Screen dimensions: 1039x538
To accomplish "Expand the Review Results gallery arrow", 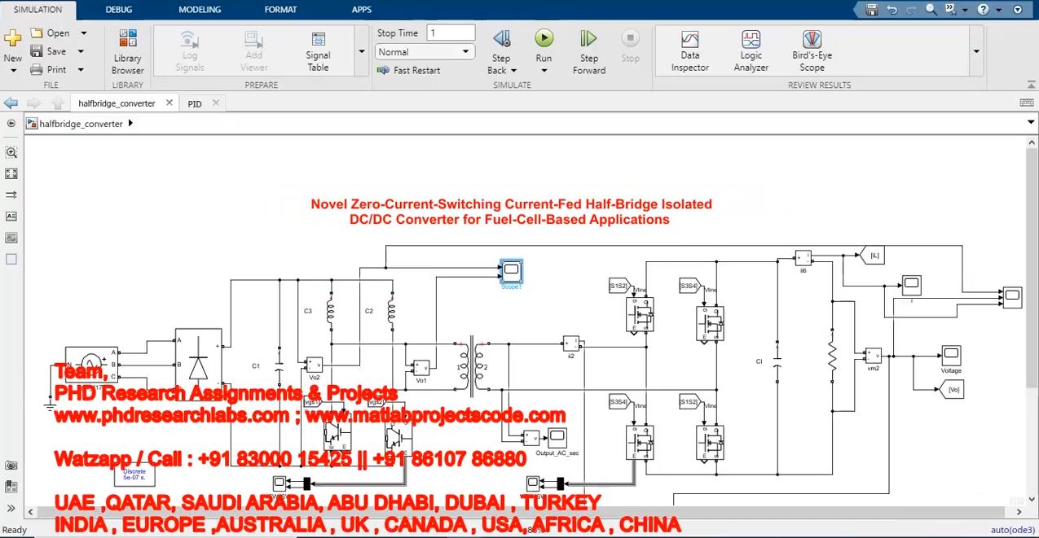I will pyautogui.click(x=976, y=51).
